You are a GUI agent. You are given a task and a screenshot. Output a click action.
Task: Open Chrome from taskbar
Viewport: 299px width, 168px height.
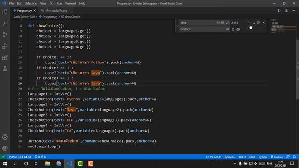click(x=58, y=164)
